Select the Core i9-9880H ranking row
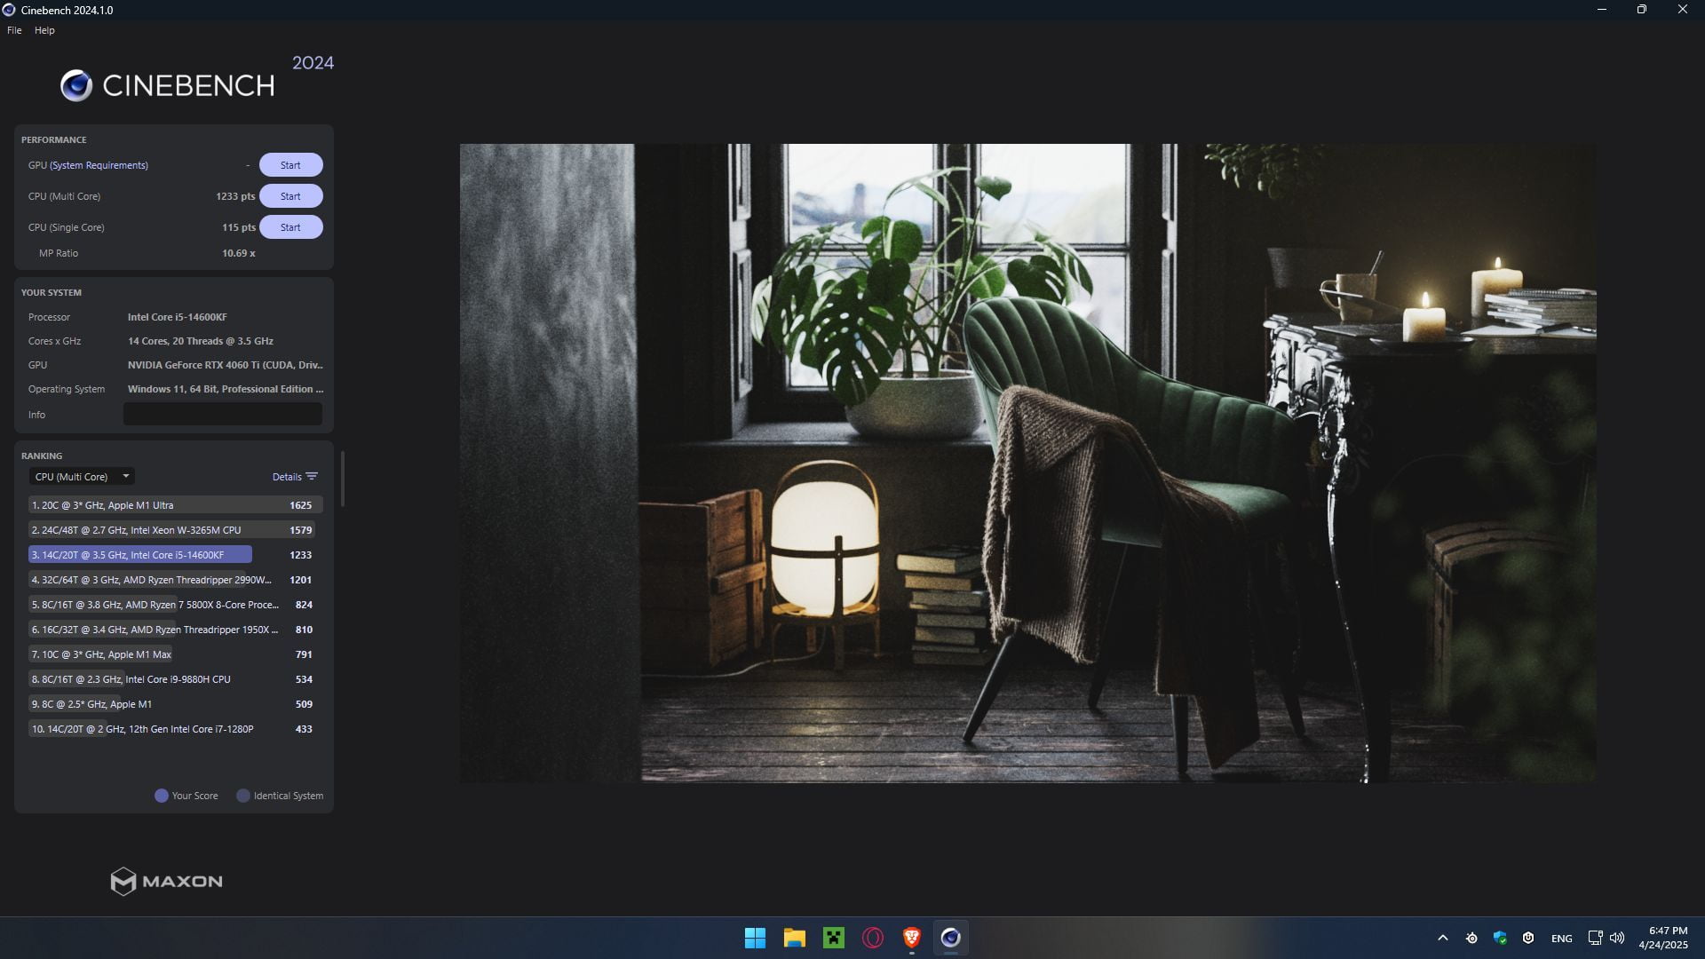Viewport: 1705px width, 959px height. [x=174, y=679]
